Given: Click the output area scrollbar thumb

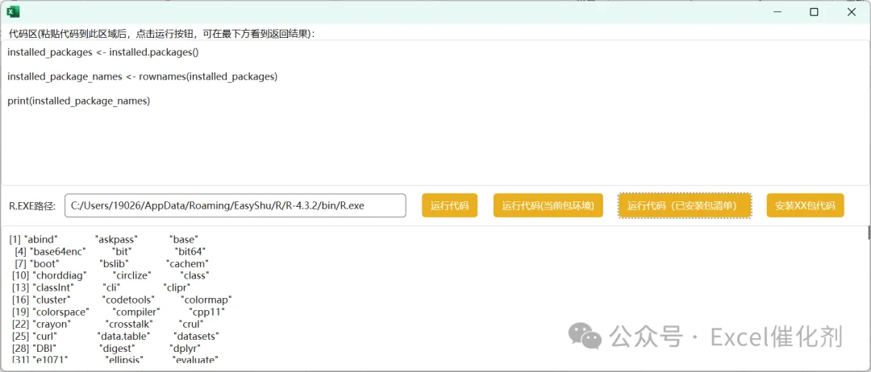Looking at the screenshot, I should point(869,232).
